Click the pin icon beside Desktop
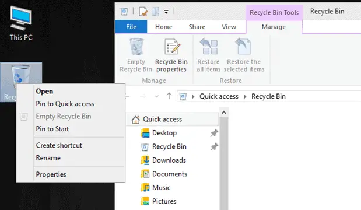Image resolution: width=361 pixels, height=210 pixels. tap(214, 133)
